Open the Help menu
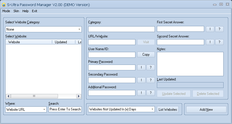Screen dimensions: 232x124 (26, 11)
